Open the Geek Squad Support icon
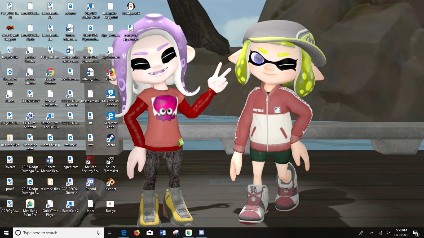424x238 pixels. [10, 33]
